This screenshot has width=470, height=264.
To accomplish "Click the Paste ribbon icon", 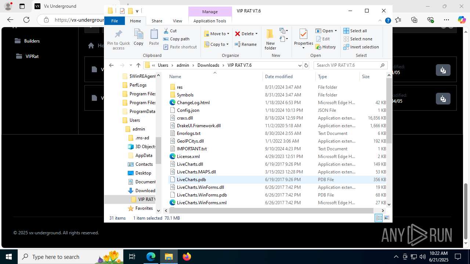I will coord(154,34).
